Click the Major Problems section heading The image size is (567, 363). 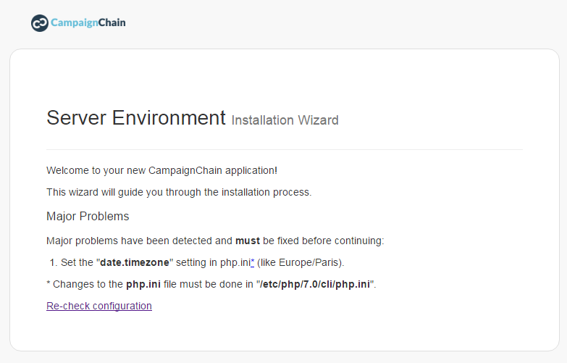88,216
